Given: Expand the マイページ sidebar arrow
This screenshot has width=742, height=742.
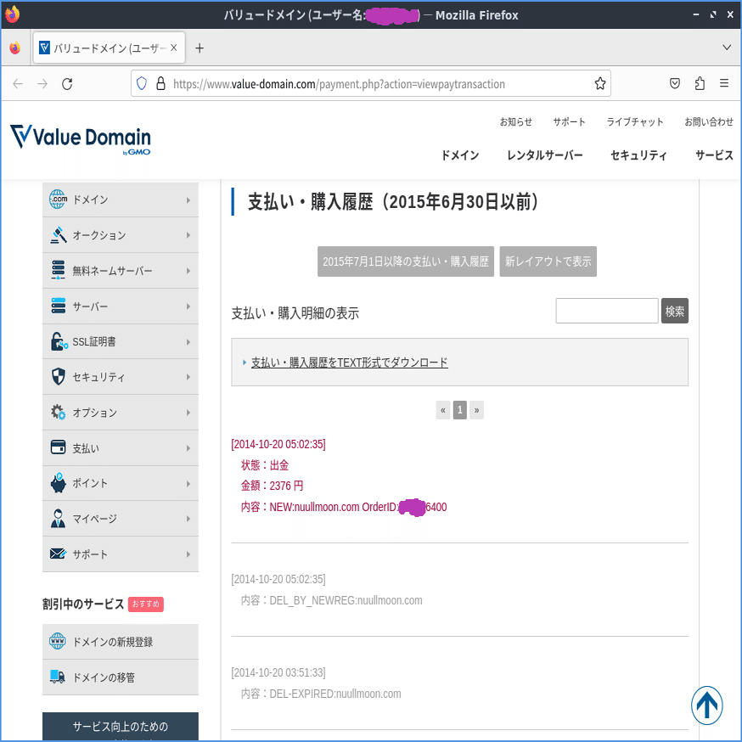Looking at the screenshot, I should tap(188, 519).
